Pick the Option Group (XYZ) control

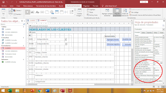(62, 12)
